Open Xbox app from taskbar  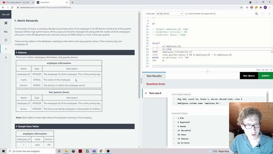click(73, 151)
